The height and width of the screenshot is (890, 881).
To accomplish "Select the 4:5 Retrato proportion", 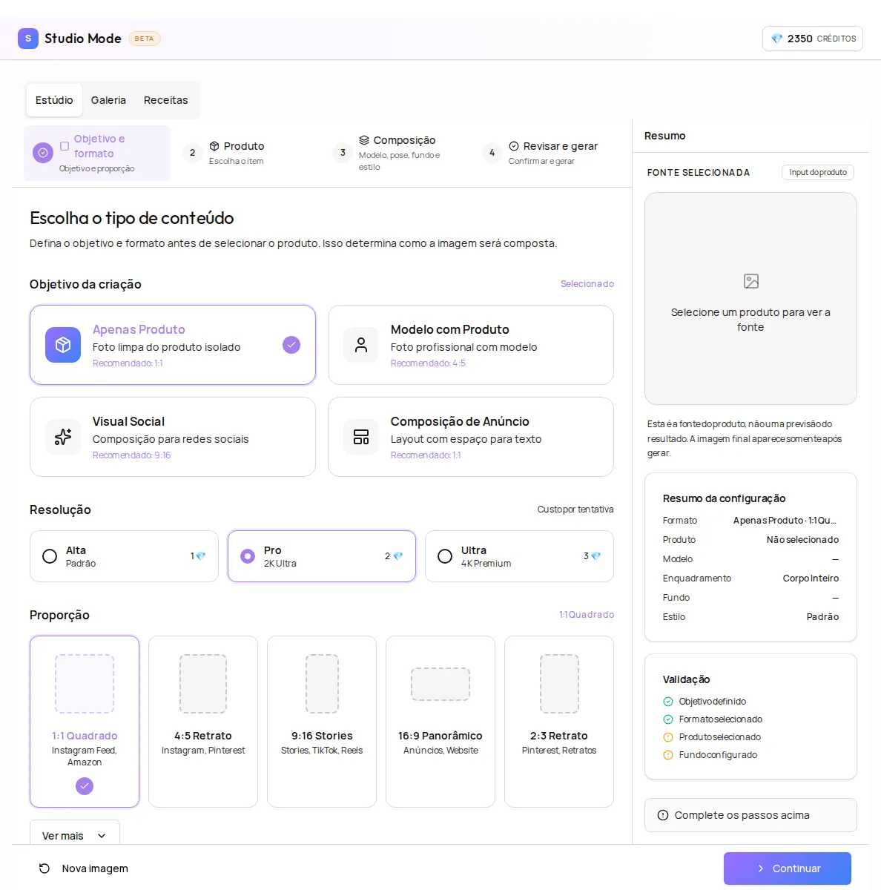I will tap(203, 722).
